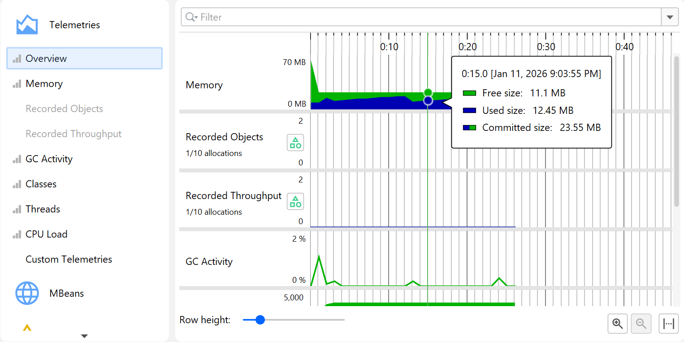Zoom out the telemetry timeline
Screen dimensions: 684x342
(x=641, y=324)
